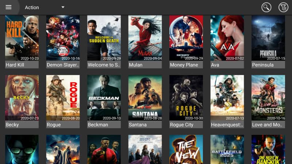Open the filter options icon
Screen dimensions: 292x164
click(x=283, y=7)
